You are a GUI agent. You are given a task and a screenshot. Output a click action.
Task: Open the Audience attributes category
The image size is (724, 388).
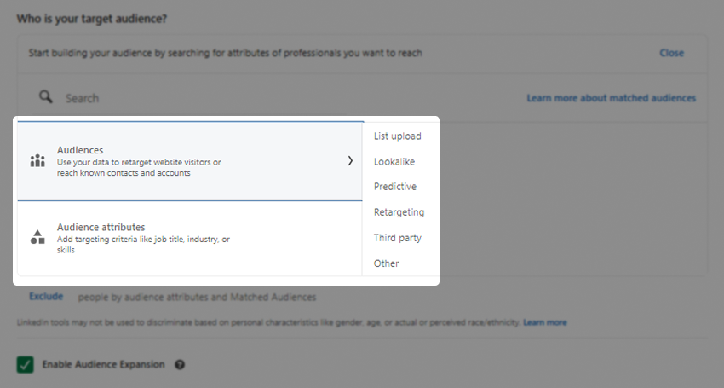coord(190,238)
